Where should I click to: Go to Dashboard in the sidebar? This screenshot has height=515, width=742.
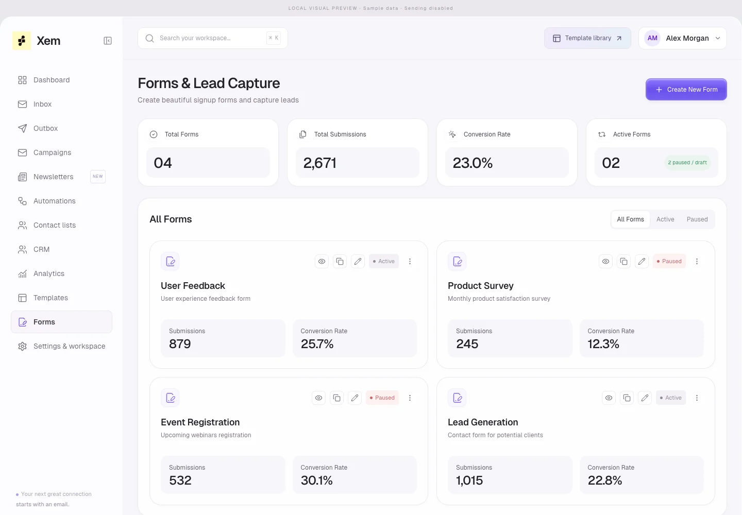[x=62, y=80]
